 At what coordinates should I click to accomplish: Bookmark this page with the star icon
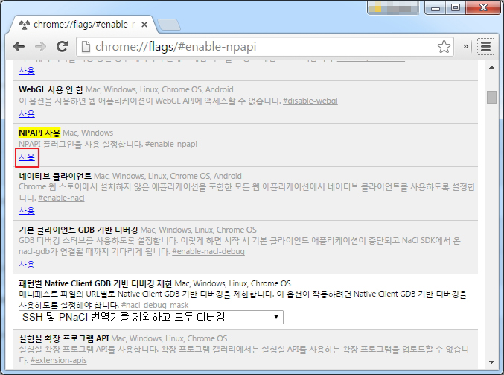click(x=444, y=47)
